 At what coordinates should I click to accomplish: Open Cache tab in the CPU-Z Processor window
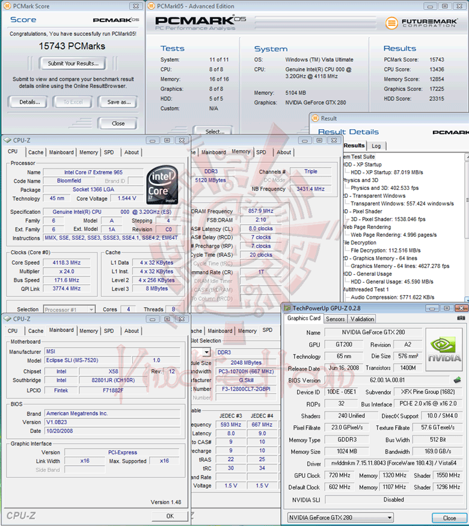point(35,152)
